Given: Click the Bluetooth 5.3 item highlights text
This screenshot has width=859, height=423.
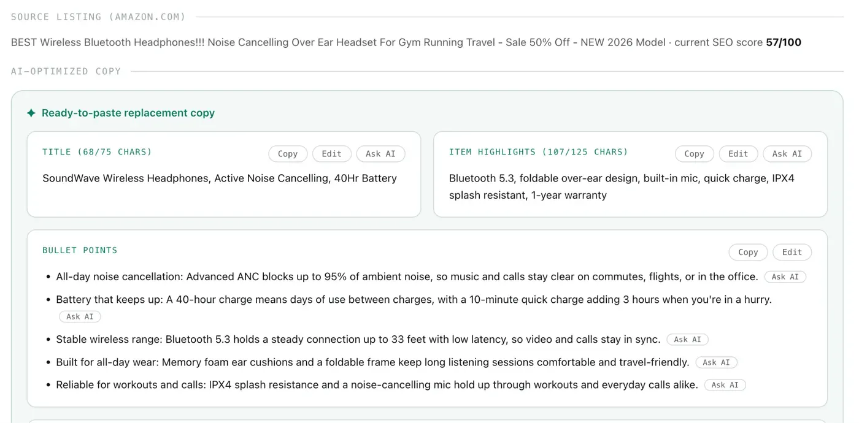Looking at the screenshot, I should pos(622,187).
